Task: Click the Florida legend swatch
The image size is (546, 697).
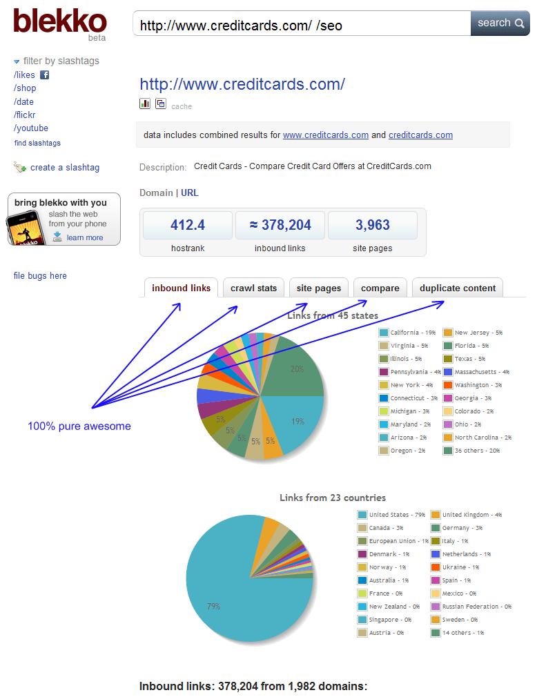Action: tap(448, 346)
